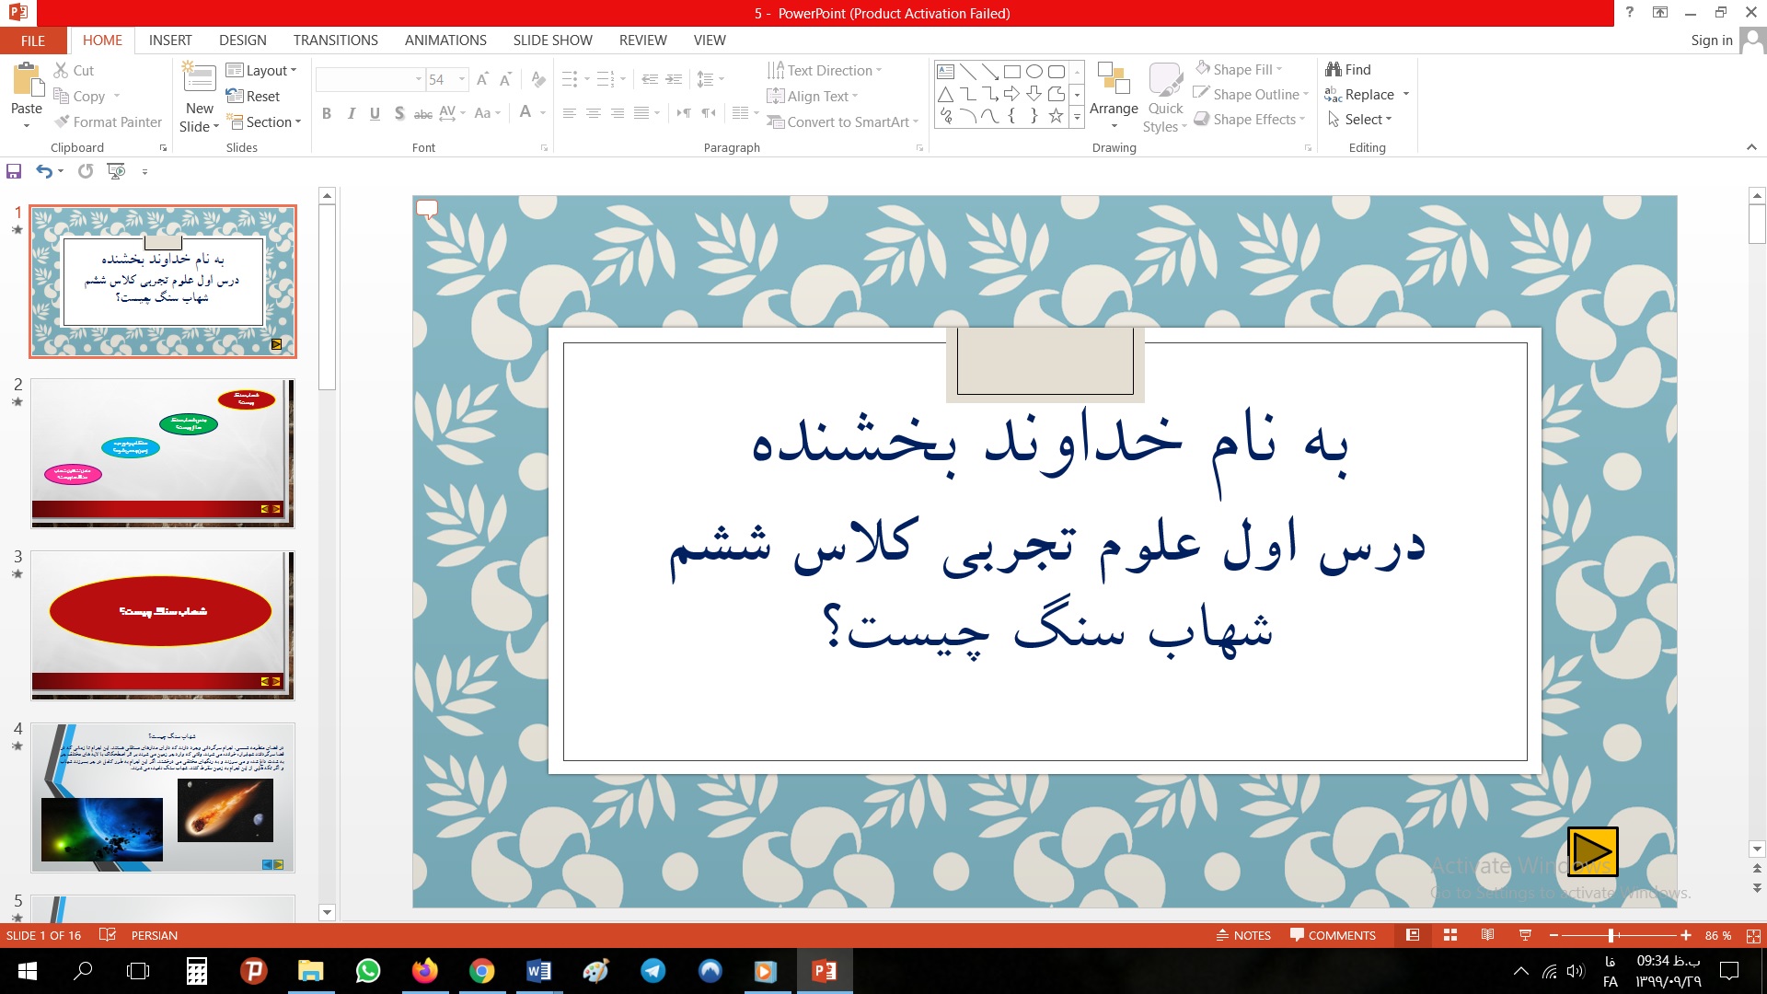Image resolution: width=1767 pixels, height=994 pixels.
Task: Click the New Slide icon
Action: click(200, 77)
